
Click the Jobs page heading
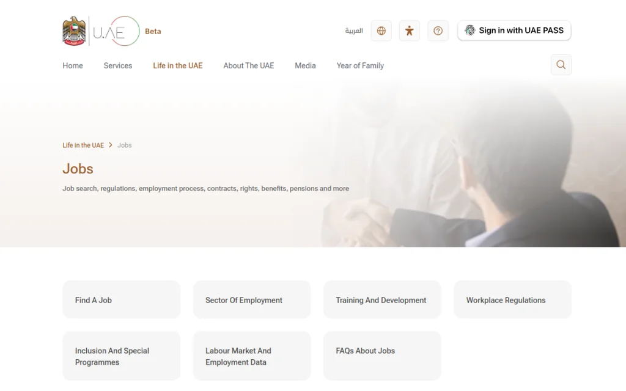click(x=78, y=169)
